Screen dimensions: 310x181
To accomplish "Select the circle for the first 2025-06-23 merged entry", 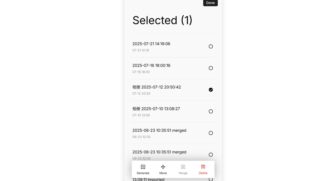I will click(x=211, y=133).
